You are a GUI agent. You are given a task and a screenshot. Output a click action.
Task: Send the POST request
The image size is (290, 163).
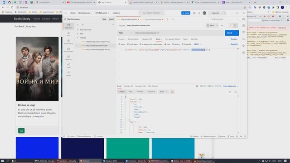tap(230, 33)
